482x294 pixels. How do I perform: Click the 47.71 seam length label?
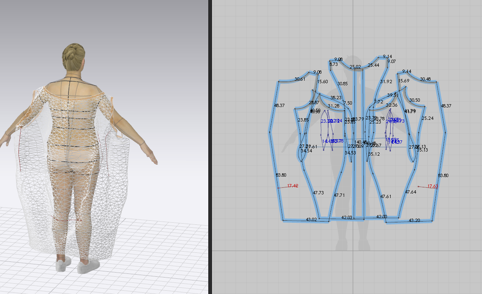coord(339,195)
